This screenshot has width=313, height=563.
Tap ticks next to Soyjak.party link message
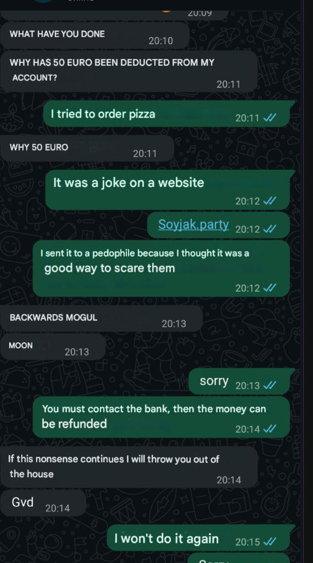pos(270,230)
